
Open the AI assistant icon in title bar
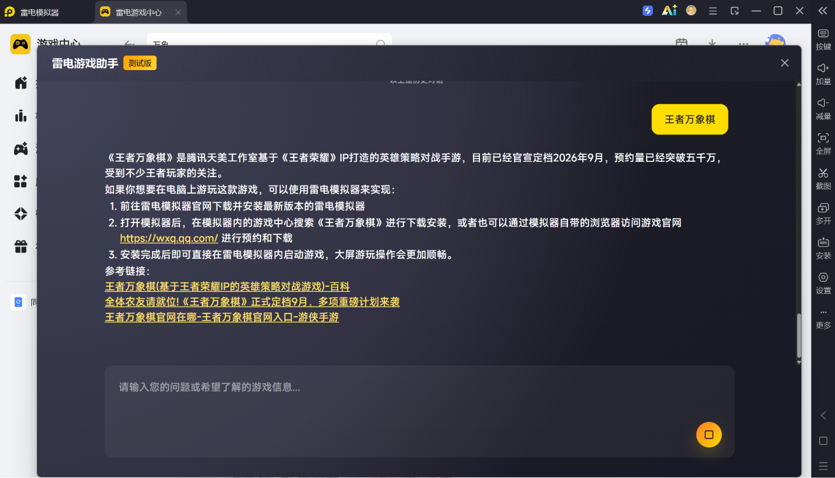point(669,11)
